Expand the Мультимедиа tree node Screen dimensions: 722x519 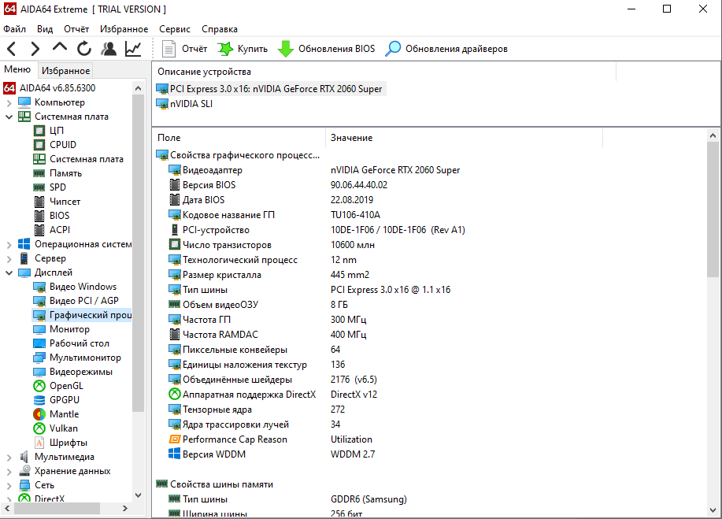coord(9,457)
